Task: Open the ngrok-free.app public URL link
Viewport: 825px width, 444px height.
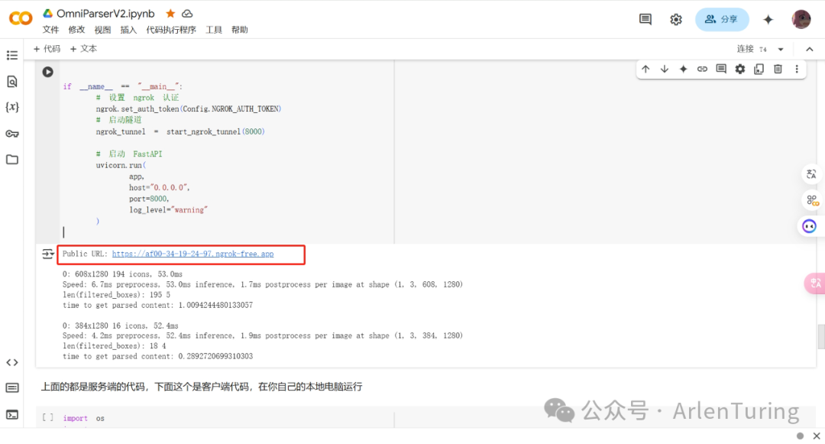Action: click(x=192, y=254)
